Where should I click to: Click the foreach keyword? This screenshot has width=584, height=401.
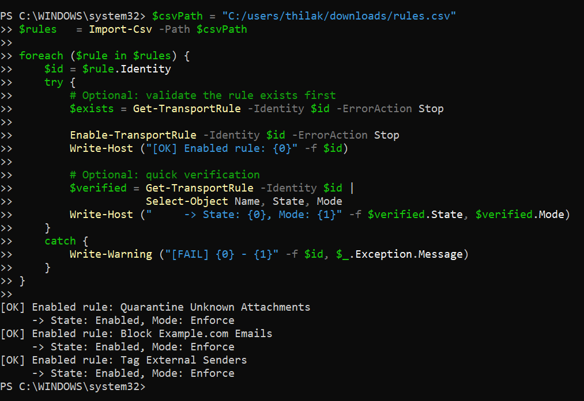pyautogui.click(x=41, y=55)
